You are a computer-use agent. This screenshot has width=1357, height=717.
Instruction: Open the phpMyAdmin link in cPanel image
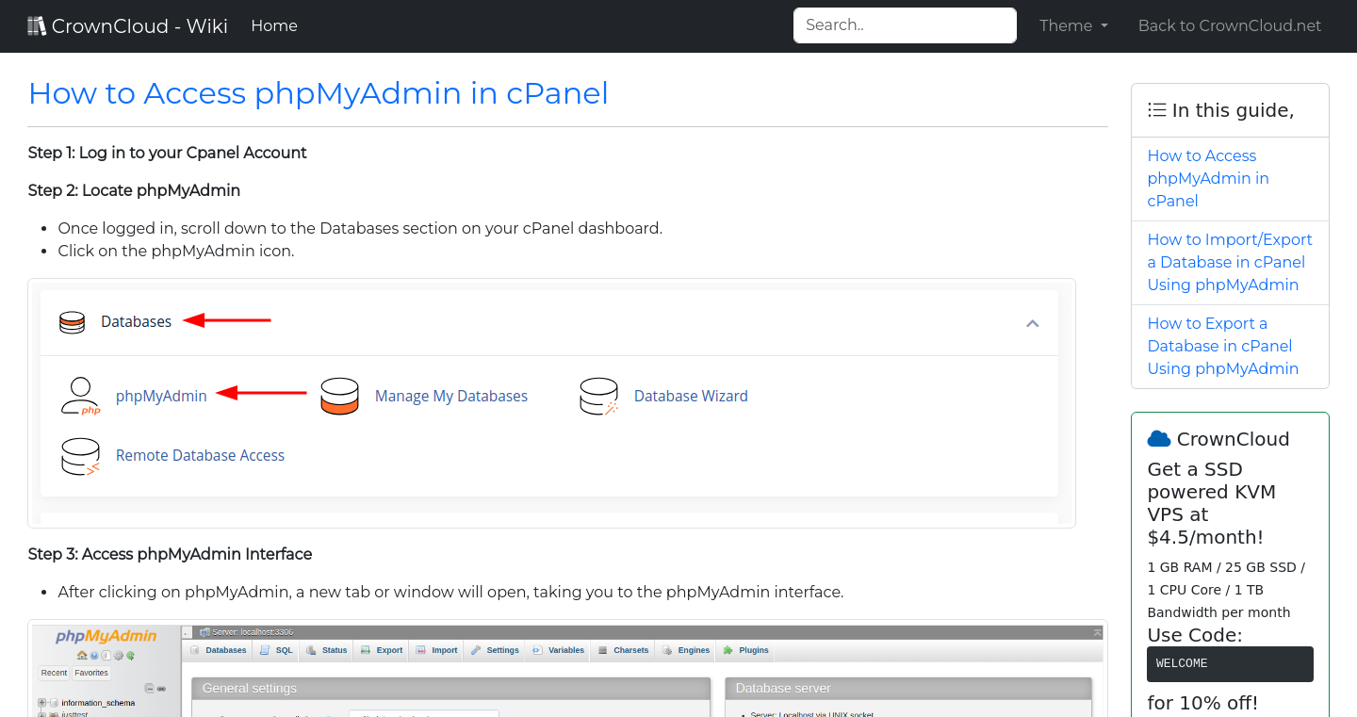coord(161,397)
